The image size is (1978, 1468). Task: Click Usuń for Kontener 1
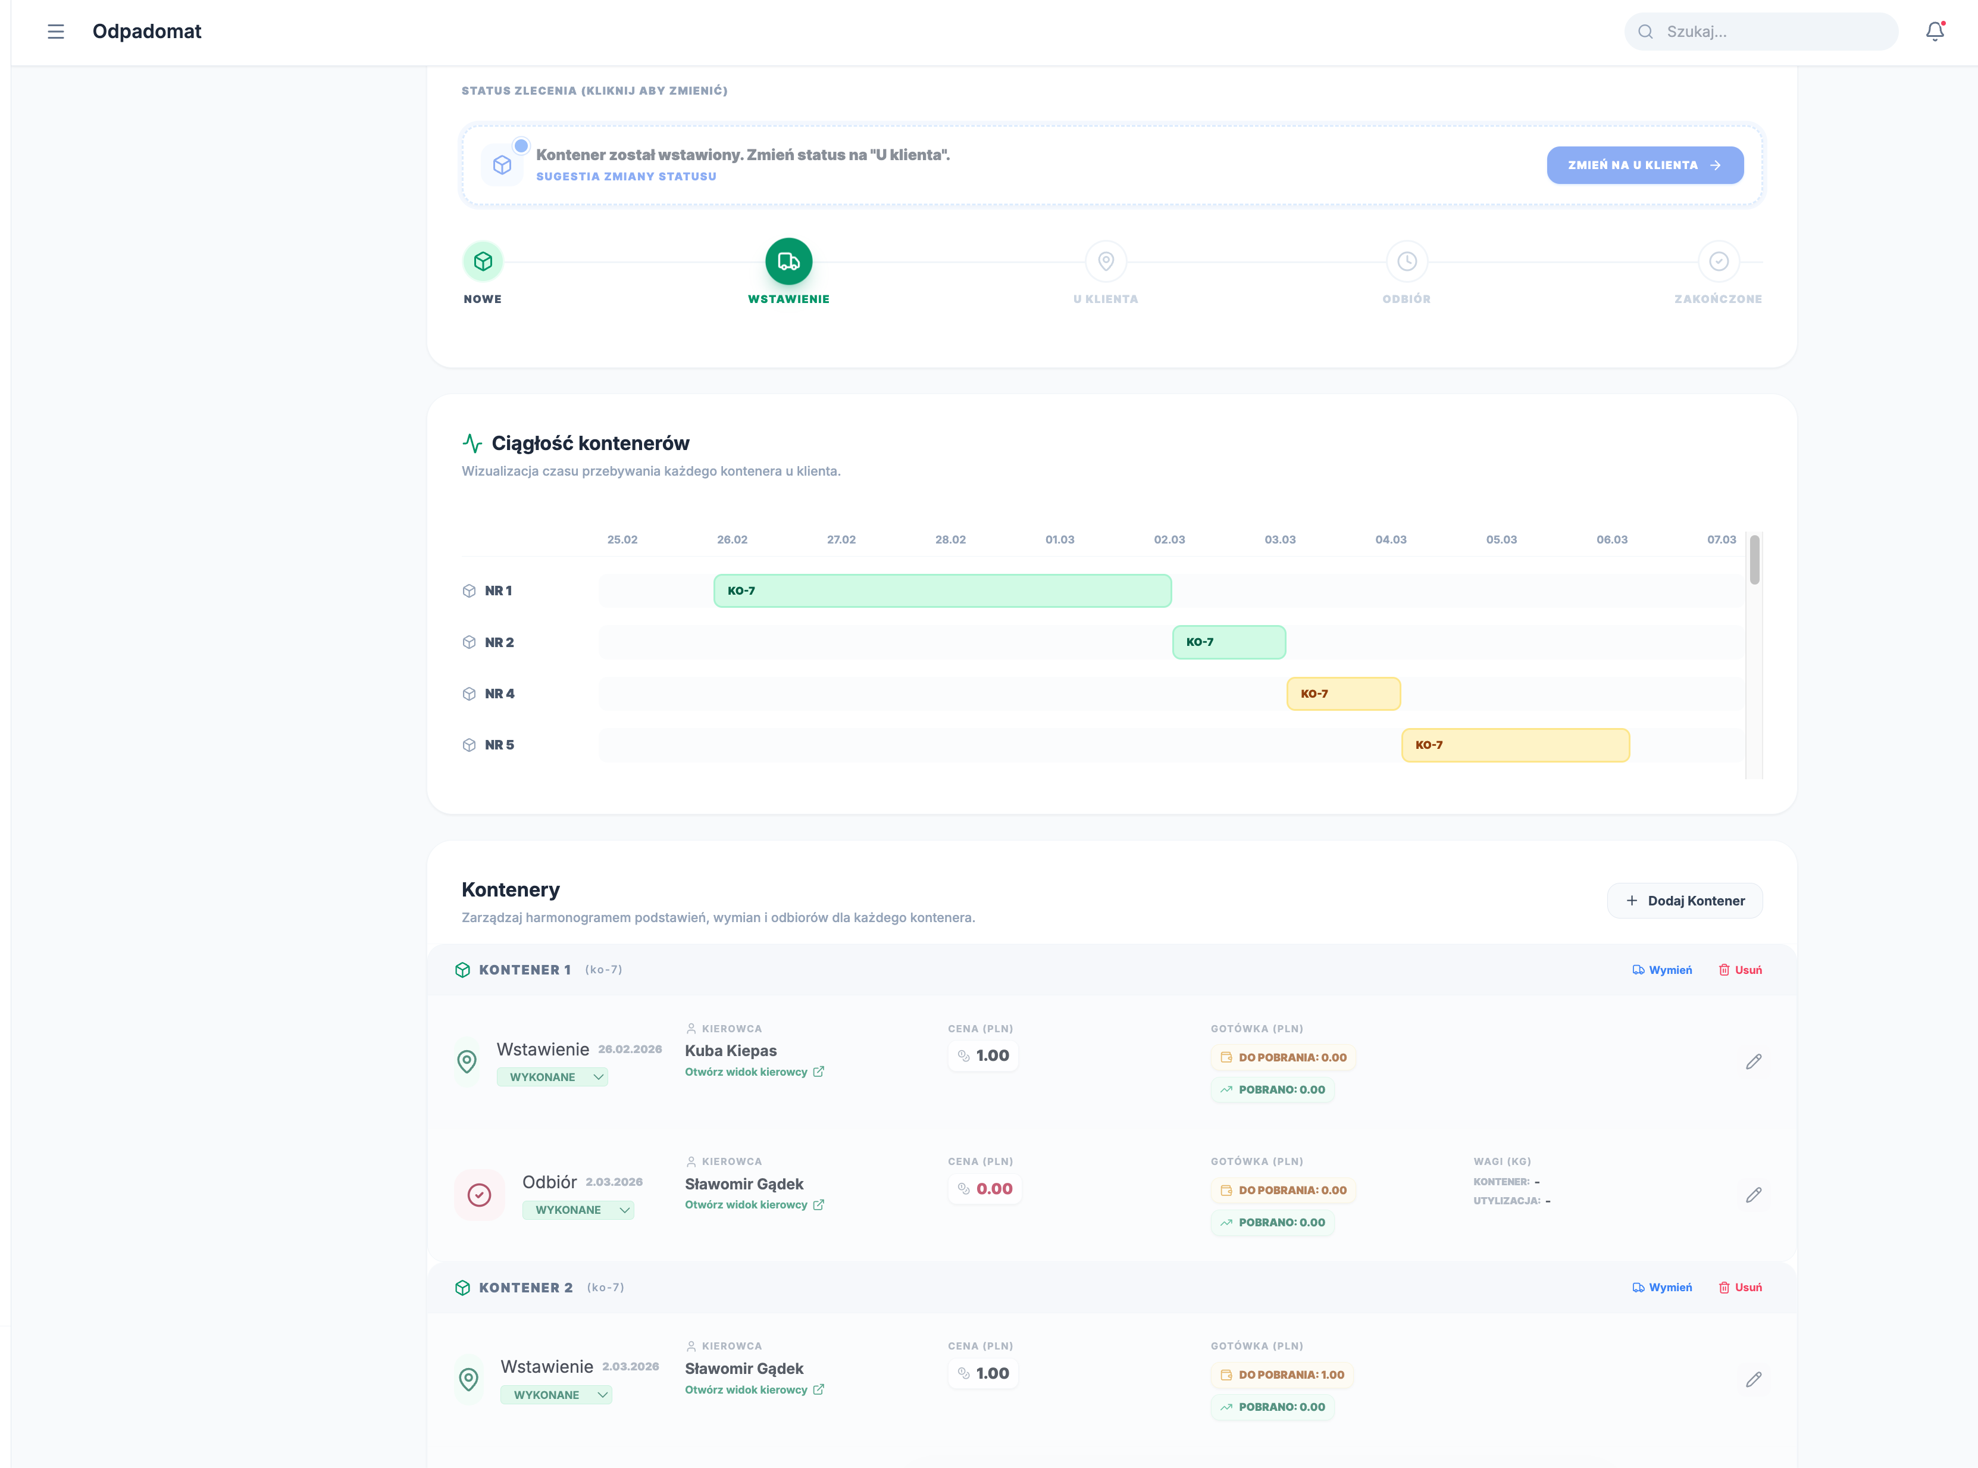1740,970
